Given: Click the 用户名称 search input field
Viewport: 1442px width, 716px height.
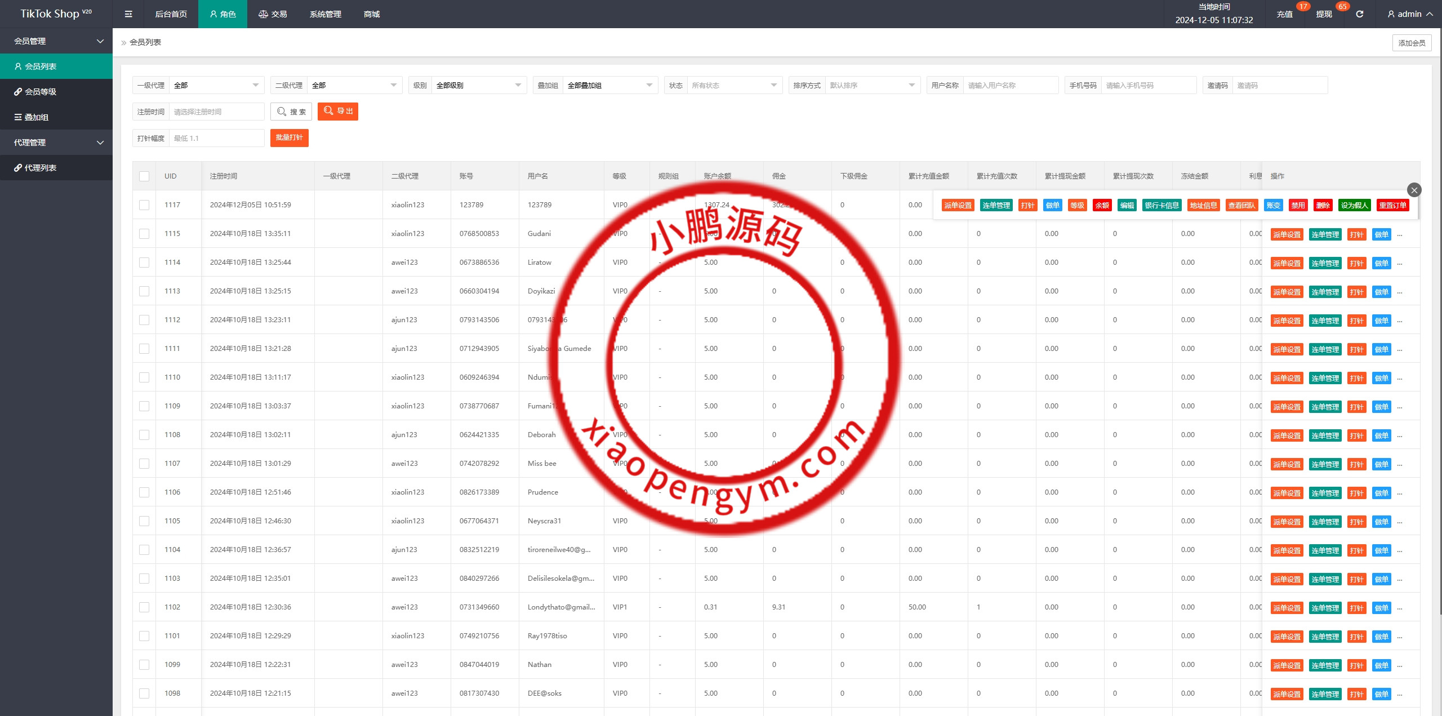Looking at the screenshot, I should coord(1010,85).
